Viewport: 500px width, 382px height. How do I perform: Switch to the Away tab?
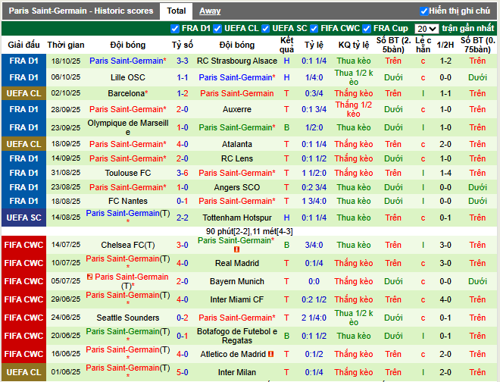coord(210,11)
